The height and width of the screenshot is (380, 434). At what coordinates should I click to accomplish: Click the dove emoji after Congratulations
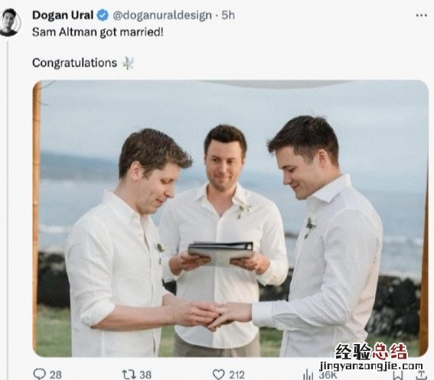[128, 63]
